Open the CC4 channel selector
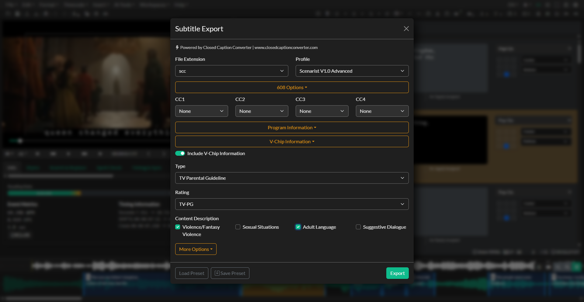The height and width of the screenshot is (302, 584). [382, 111]
